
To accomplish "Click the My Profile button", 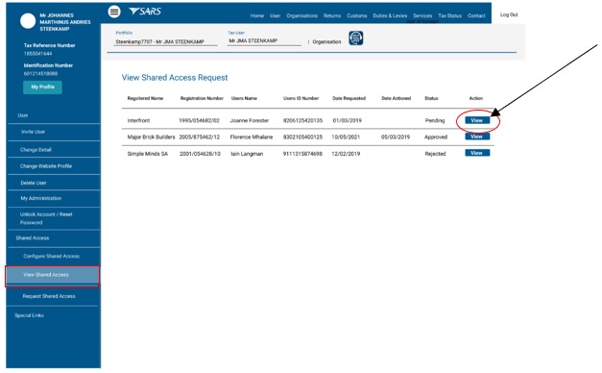I will (42, 87).
